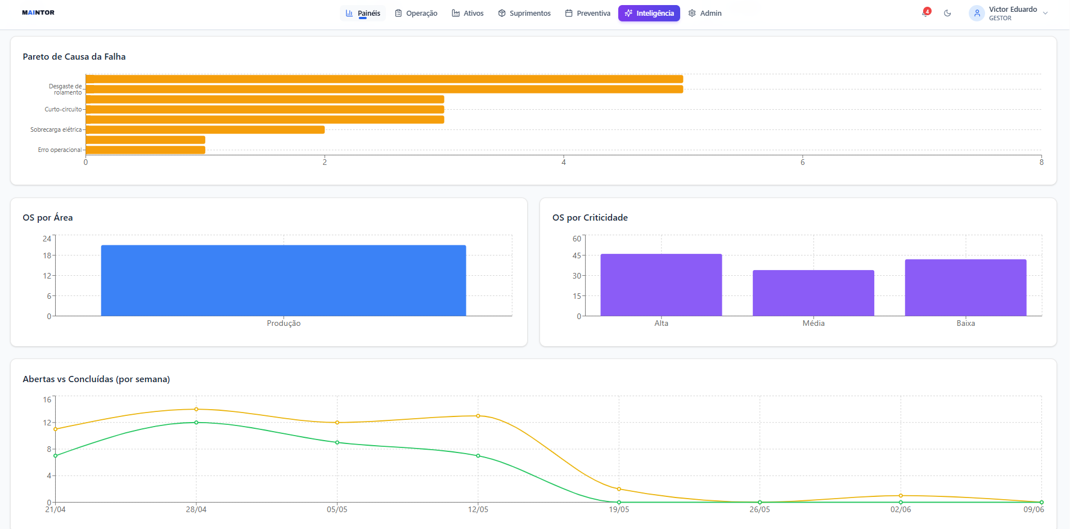Click the Curto-circuito bar
The width and height of the screenshot is (1070, 529).
pyautogui.click(x=265, y=109)
